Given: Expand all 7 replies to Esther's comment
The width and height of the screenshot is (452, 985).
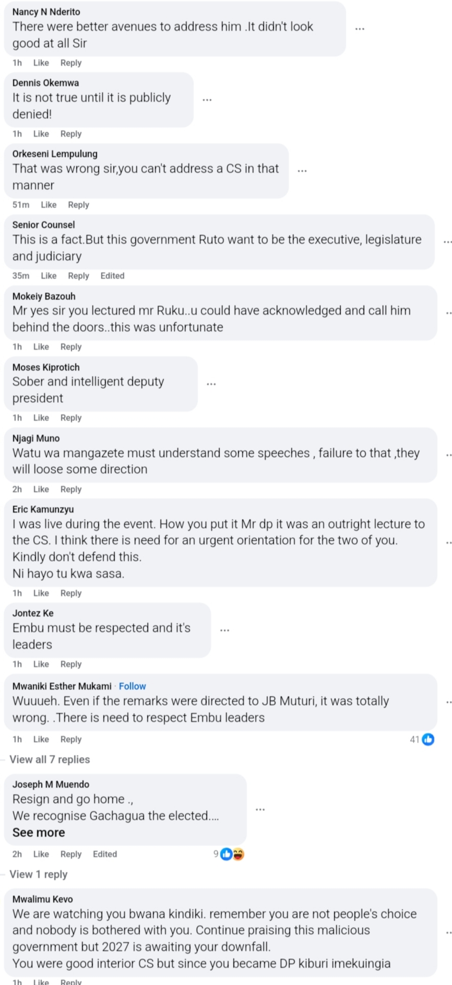Looking at the screenshot, I should (50, 759).
